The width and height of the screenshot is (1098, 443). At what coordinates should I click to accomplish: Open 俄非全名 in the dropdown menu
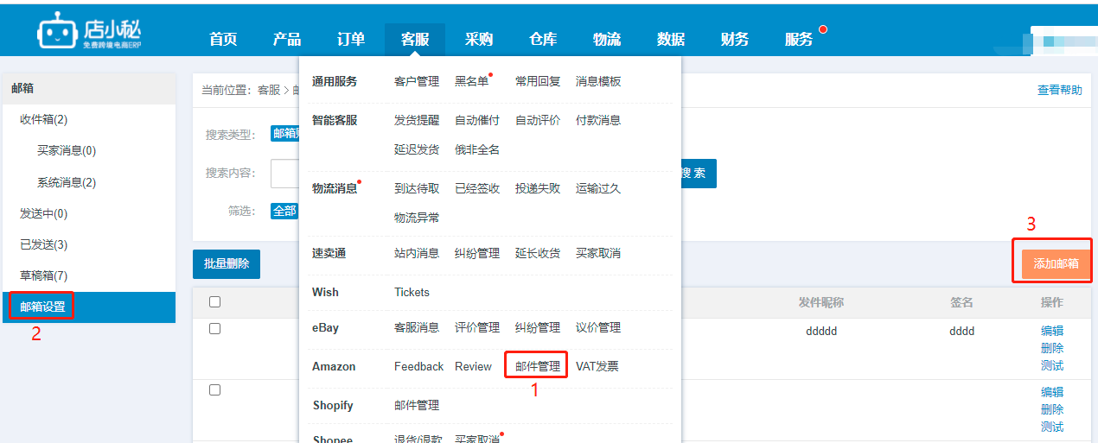pyautogui.click(x=477, y=149)
